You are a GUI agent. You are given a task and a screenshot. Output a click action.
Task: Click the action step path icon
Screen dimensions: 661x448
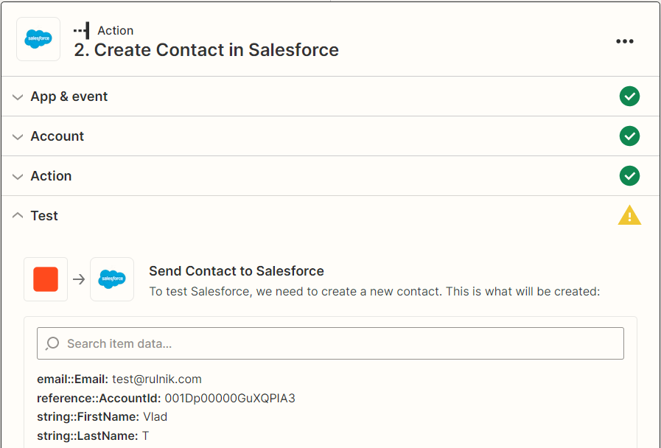click(x=82, y=30)
